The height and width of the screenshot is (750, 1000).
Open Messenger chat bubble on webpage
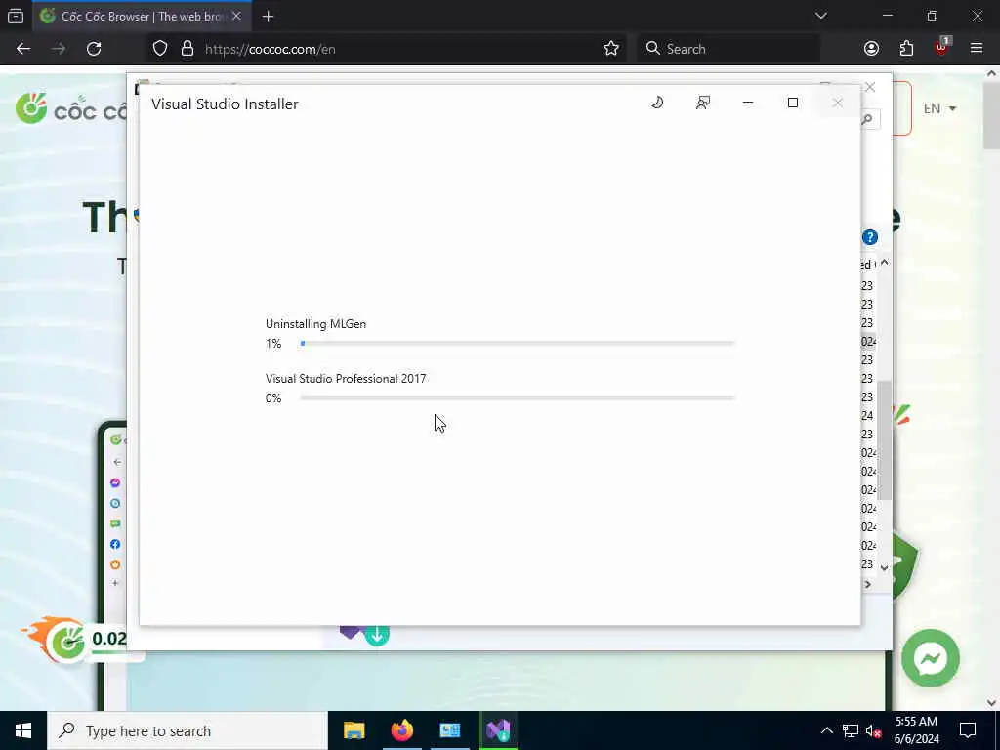pyautogui.click(x=931, y=658)
